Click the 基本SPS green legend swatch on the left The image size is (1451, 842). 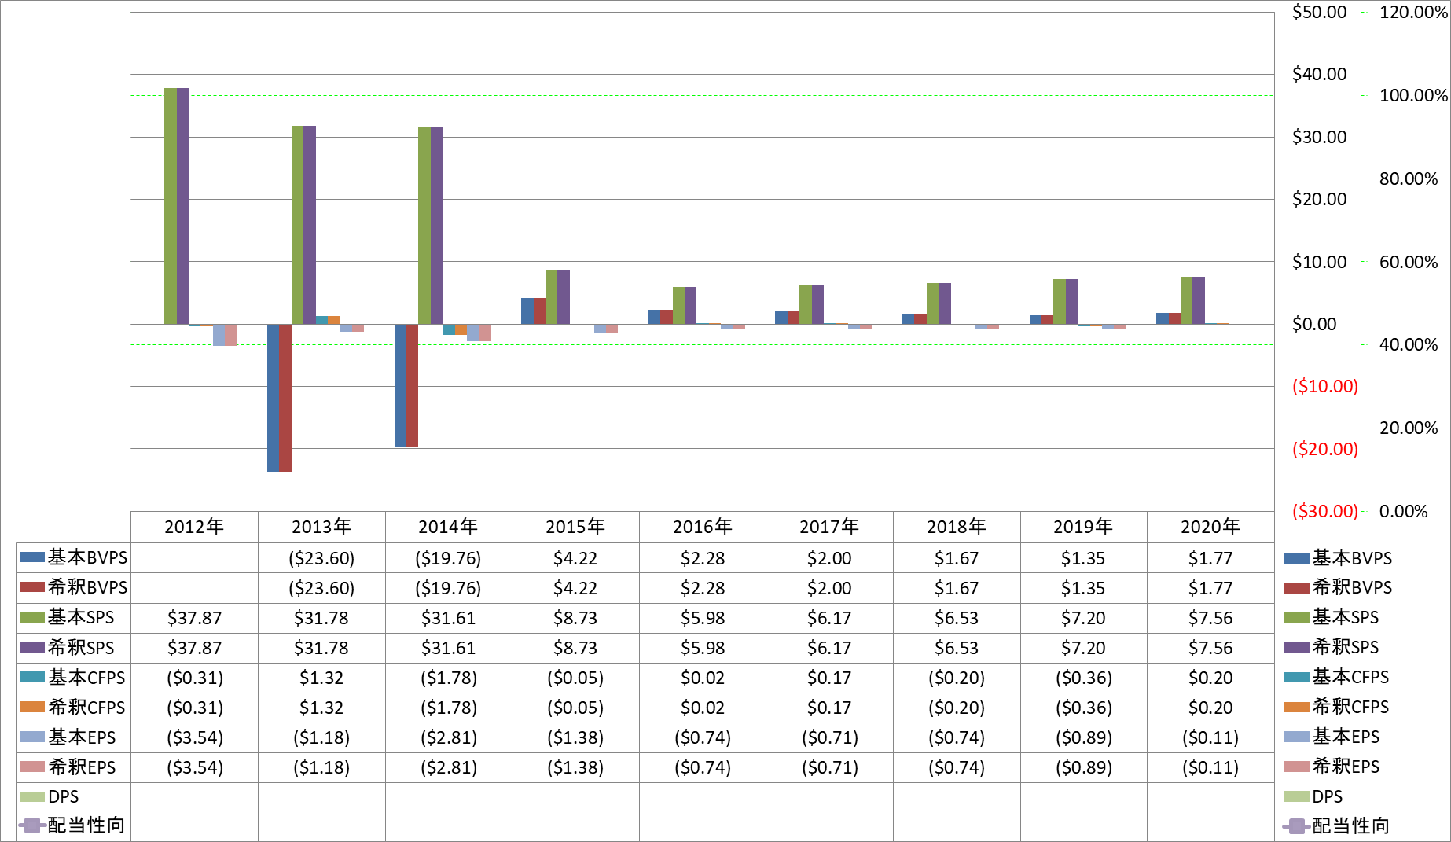pos(31,617)
